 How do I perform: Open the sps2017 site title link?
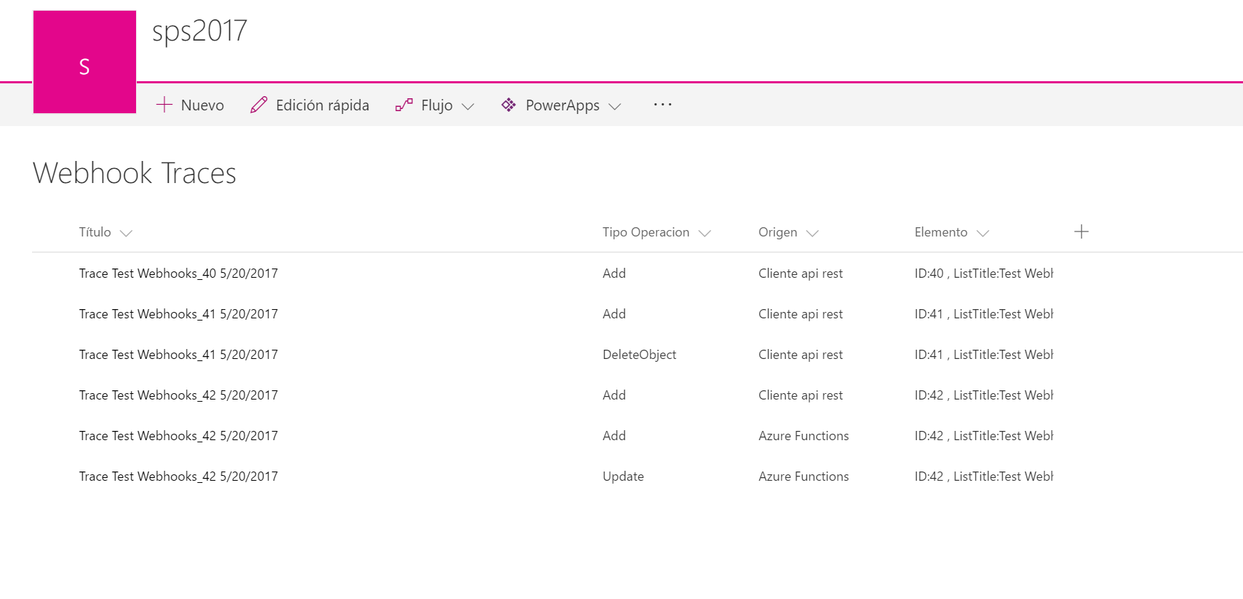[x=199, y=31]
